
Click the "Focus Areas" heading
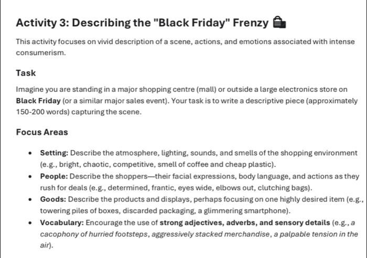(42, 132)
